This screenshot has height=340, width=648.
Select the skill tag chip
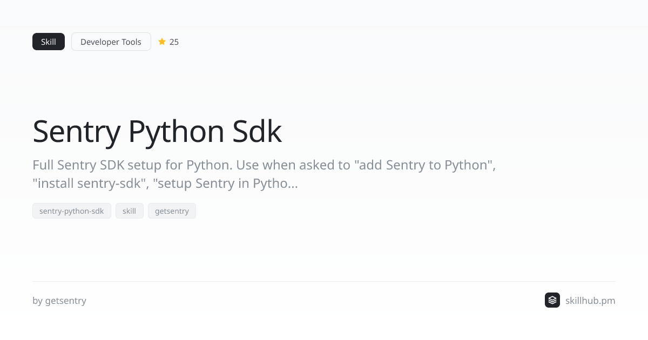tap(130, 211)
